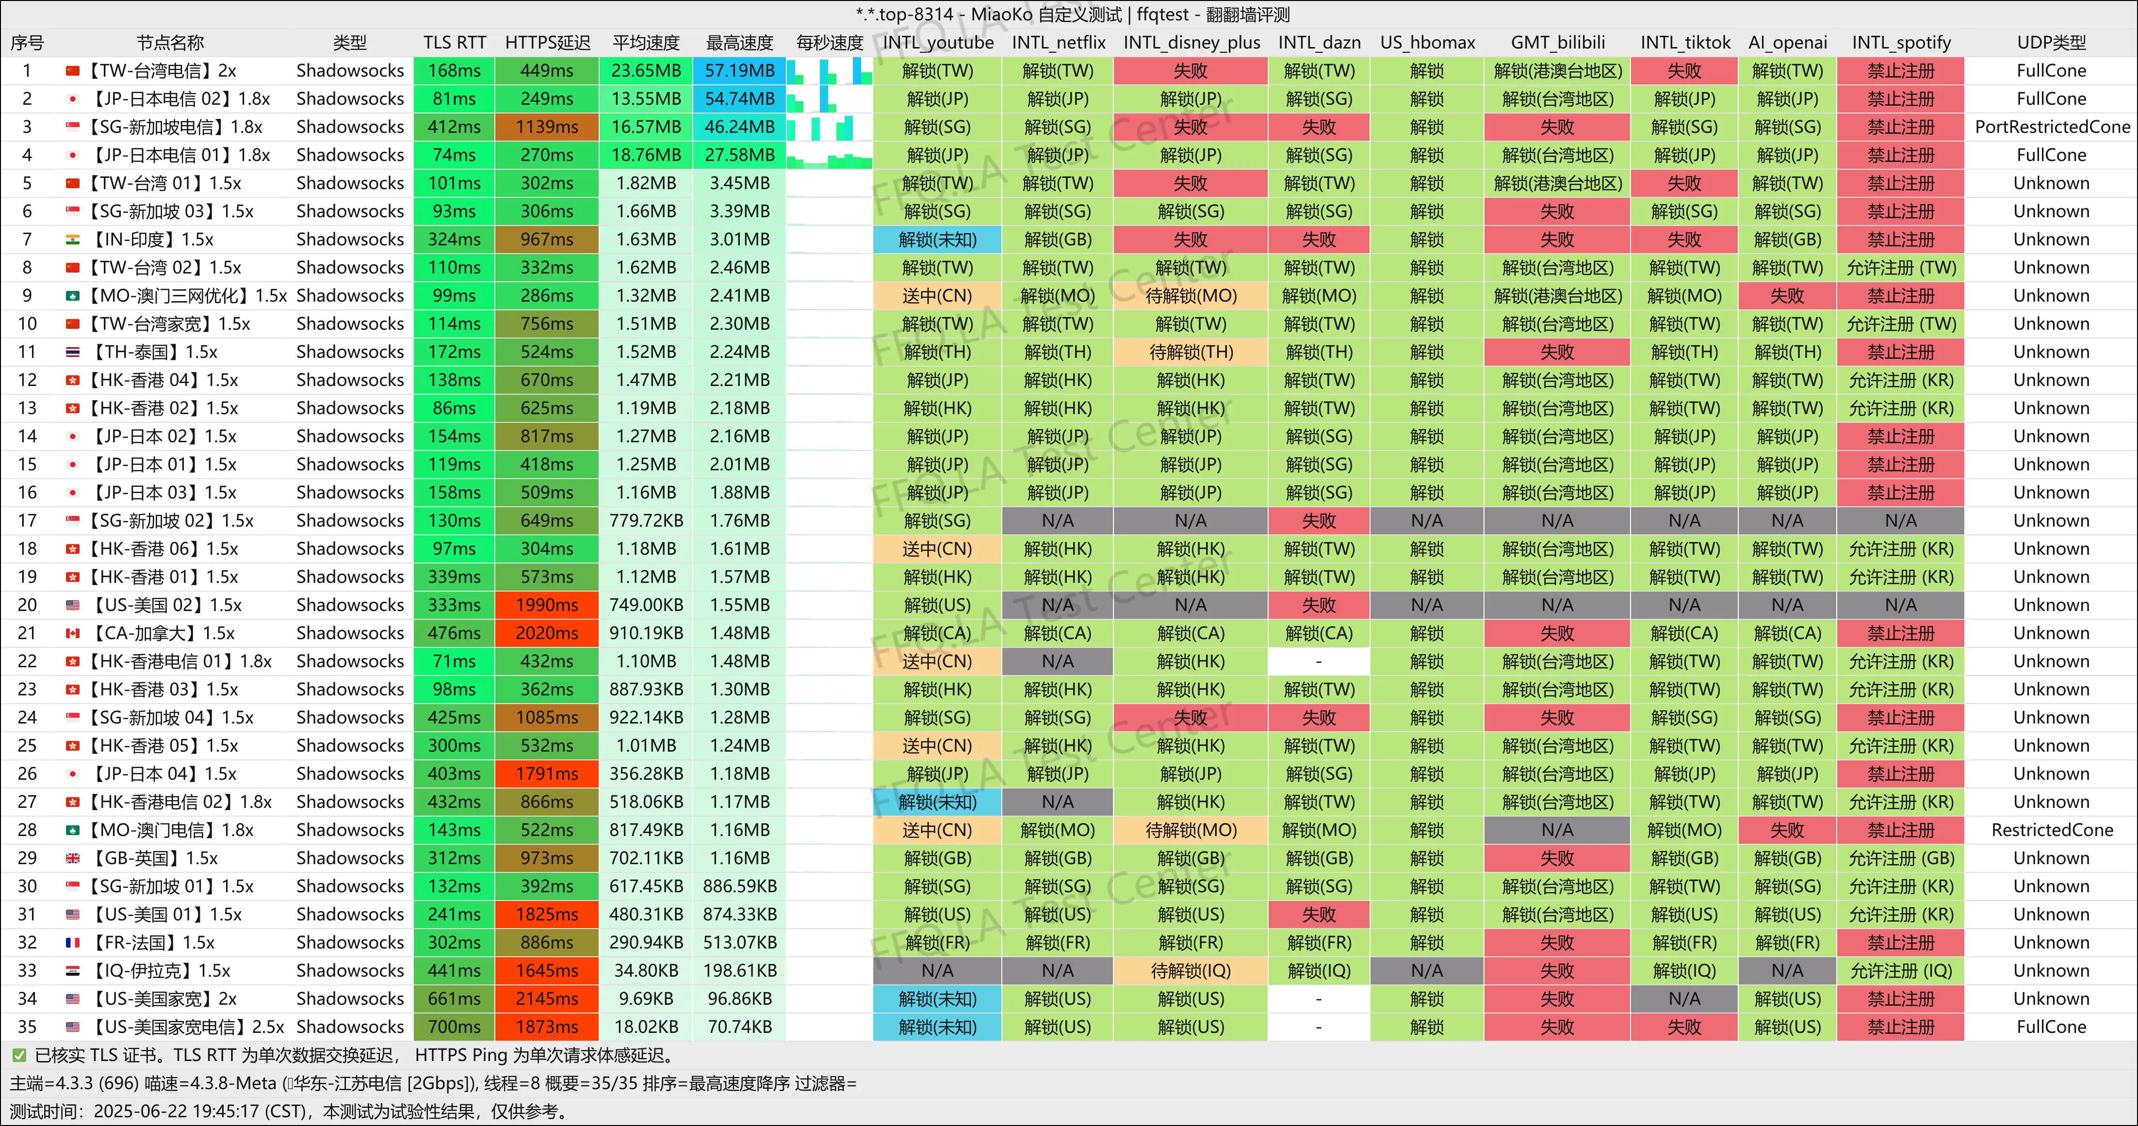The height and width of the screenshot is (1126, 2138).
Task: Click the 57.19MB max speed cell
Action: (x=739, y=71)
